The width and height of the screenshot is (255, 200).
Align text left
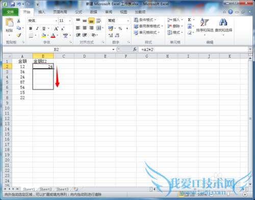pyautogui.click(x=78, y=28)
